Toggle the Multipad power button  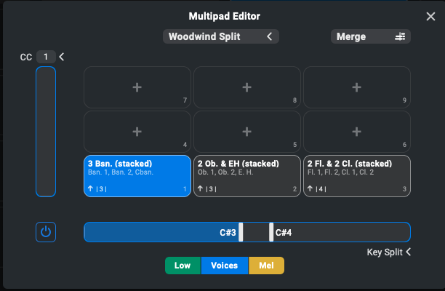pos(46,232)
